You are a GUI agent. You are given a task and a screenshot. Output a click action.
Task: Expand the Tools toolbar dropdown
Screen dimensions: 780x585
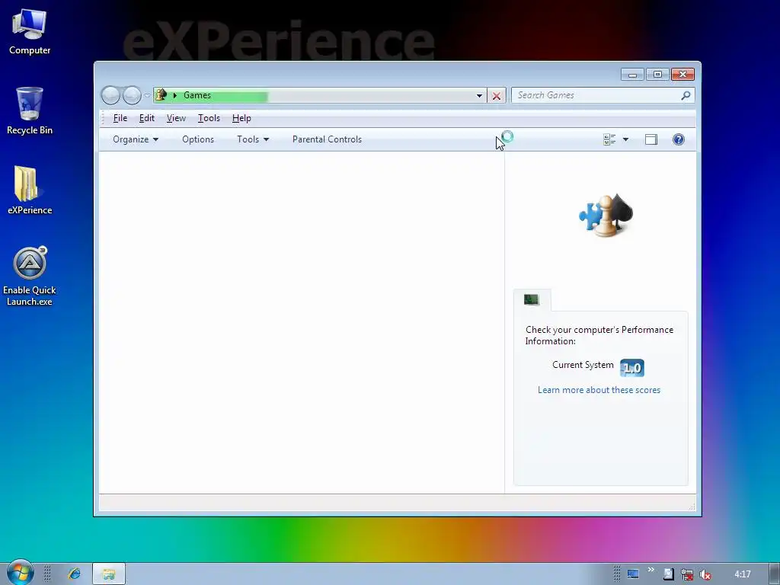tap(253, 139)
